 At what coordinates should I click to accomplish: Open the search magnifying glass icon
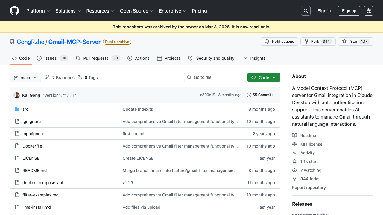[306, 11]
